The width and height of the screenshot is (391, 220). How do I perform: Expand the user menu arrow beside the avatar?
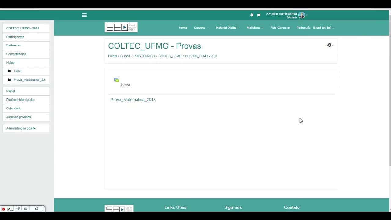[x=307, y=15]
